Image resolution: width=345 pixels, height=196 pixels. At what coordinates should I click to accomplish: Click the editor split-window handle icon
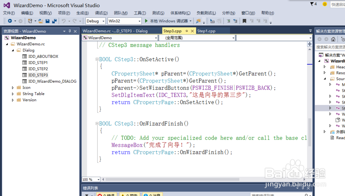[x=309, y=44]
